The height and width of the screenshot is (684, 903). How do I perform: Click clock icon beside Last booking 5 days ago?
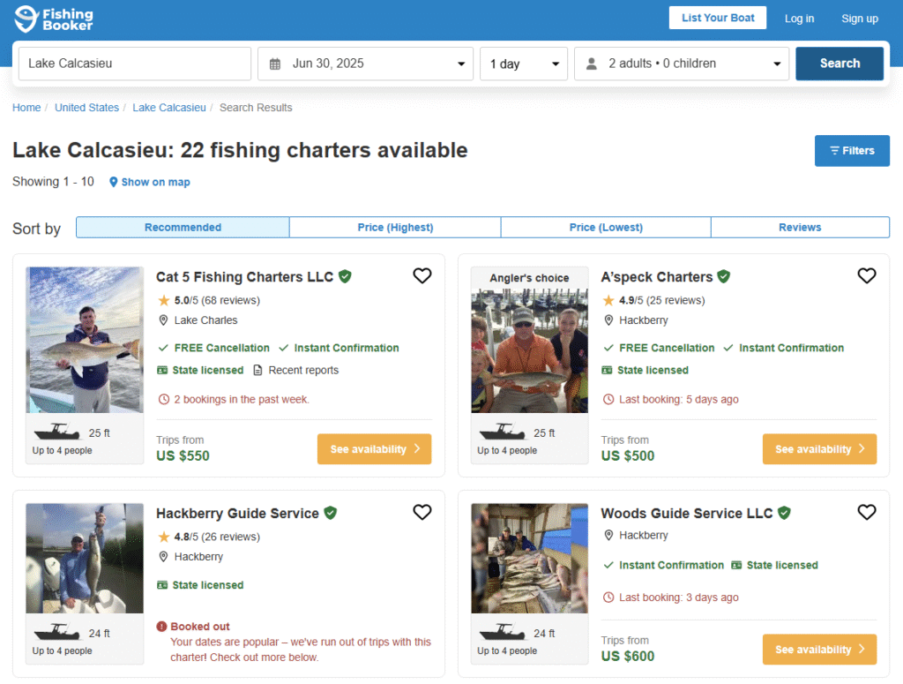coord(608,399)
